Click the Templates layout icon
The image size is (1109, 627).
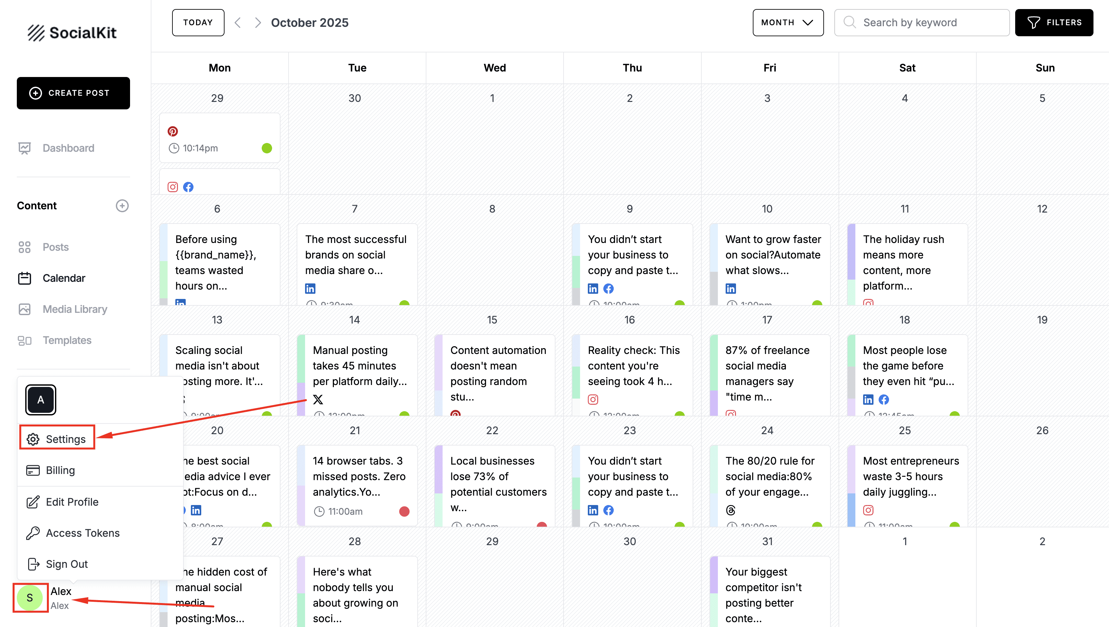coord(25,341)
